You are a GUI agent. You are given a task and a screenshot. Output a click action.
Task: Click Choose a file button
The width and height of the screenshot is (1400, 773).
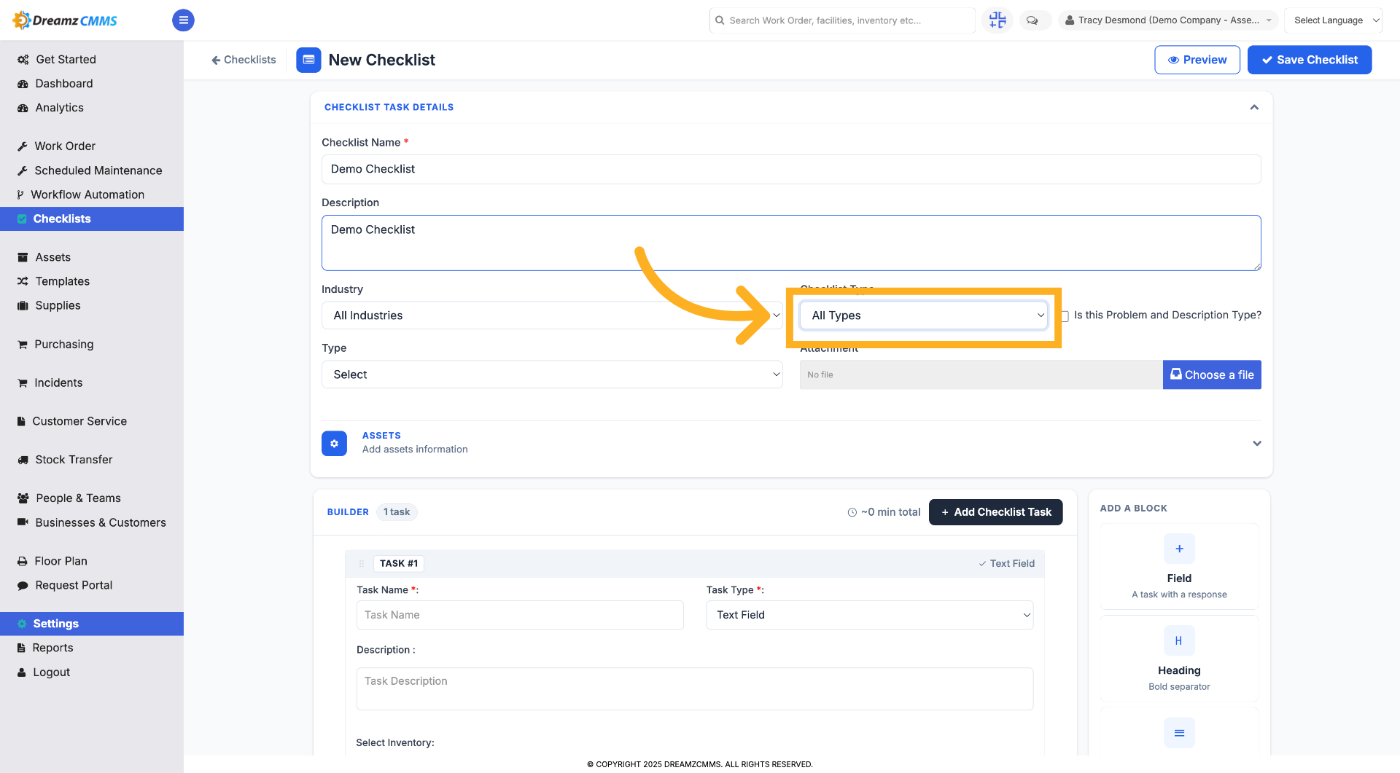tap(1212, 374)
